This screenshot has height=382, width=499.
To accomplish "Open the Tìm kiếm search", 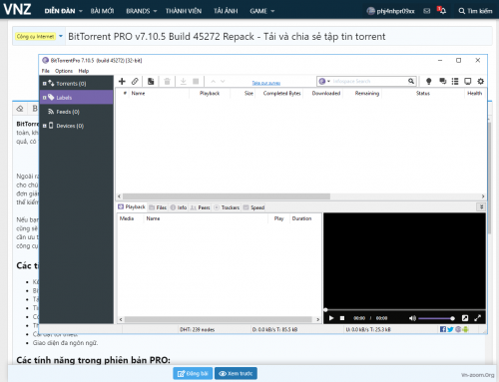I will coord(475,11).
